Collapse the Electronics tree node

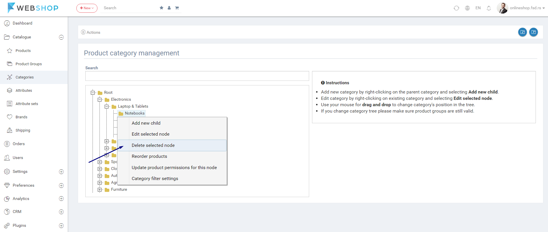click(x=100, y=100)
